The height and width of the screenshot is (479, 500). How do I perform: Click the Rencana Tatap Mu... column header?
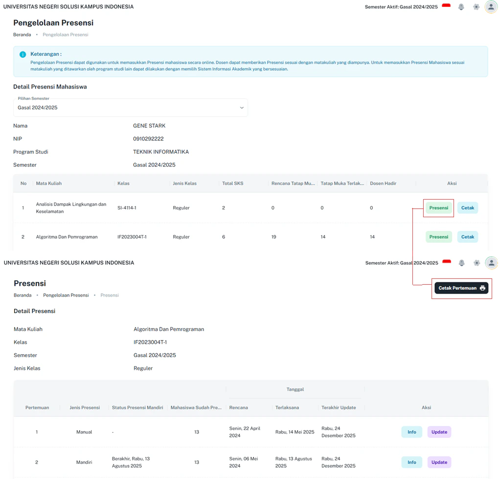coord(293,183)
